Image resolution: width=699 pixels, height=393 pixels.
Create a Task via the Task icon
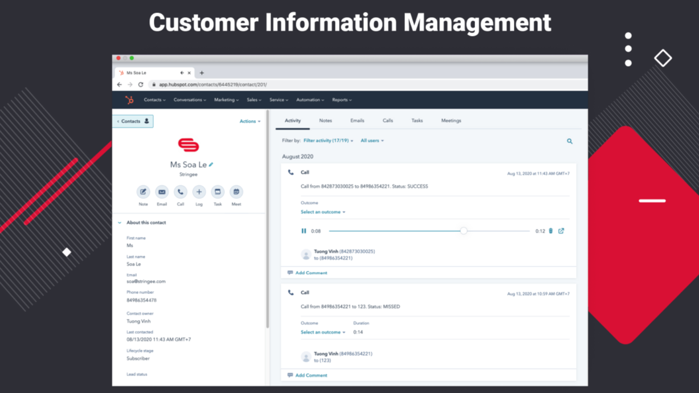tap(218, 193)
